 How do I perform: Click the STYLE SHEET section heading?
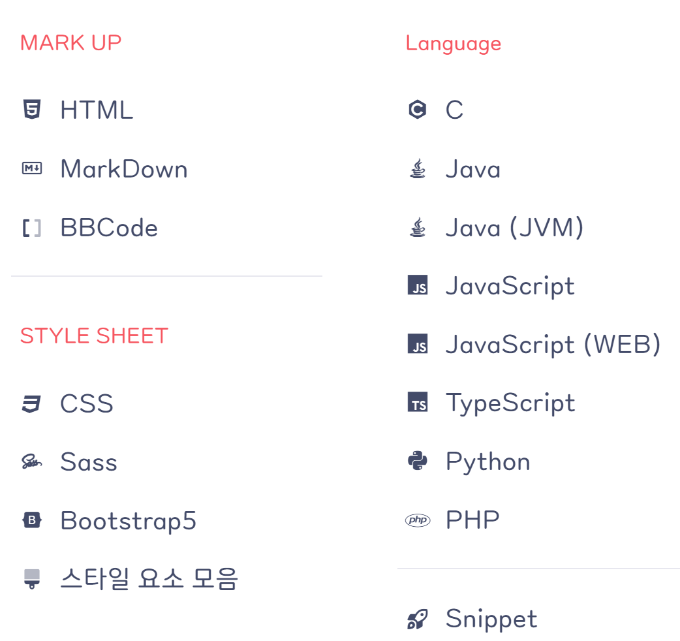pyautogui.click(x=94, y=336)
